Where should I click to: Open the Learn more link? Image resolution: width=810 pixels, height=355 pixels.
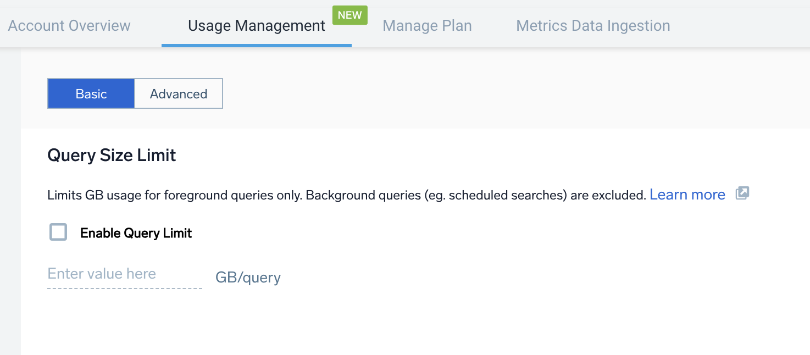click(x=687, y=195)
